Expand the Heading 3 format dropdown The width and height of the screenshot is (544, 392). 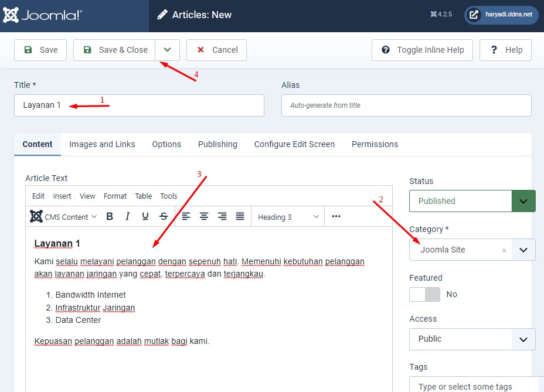[288, 217]
